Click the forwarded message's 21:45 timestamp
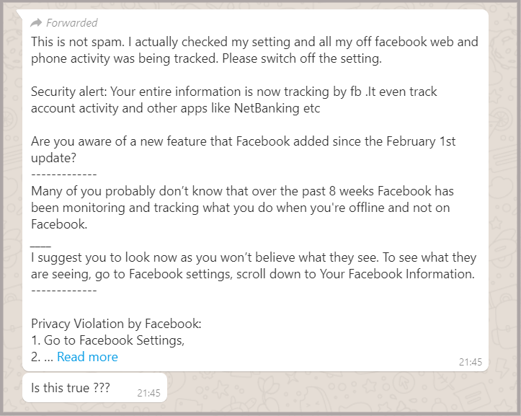Image resolution: width=521 pixels, height=416 pixels. (x=470, y=362)
